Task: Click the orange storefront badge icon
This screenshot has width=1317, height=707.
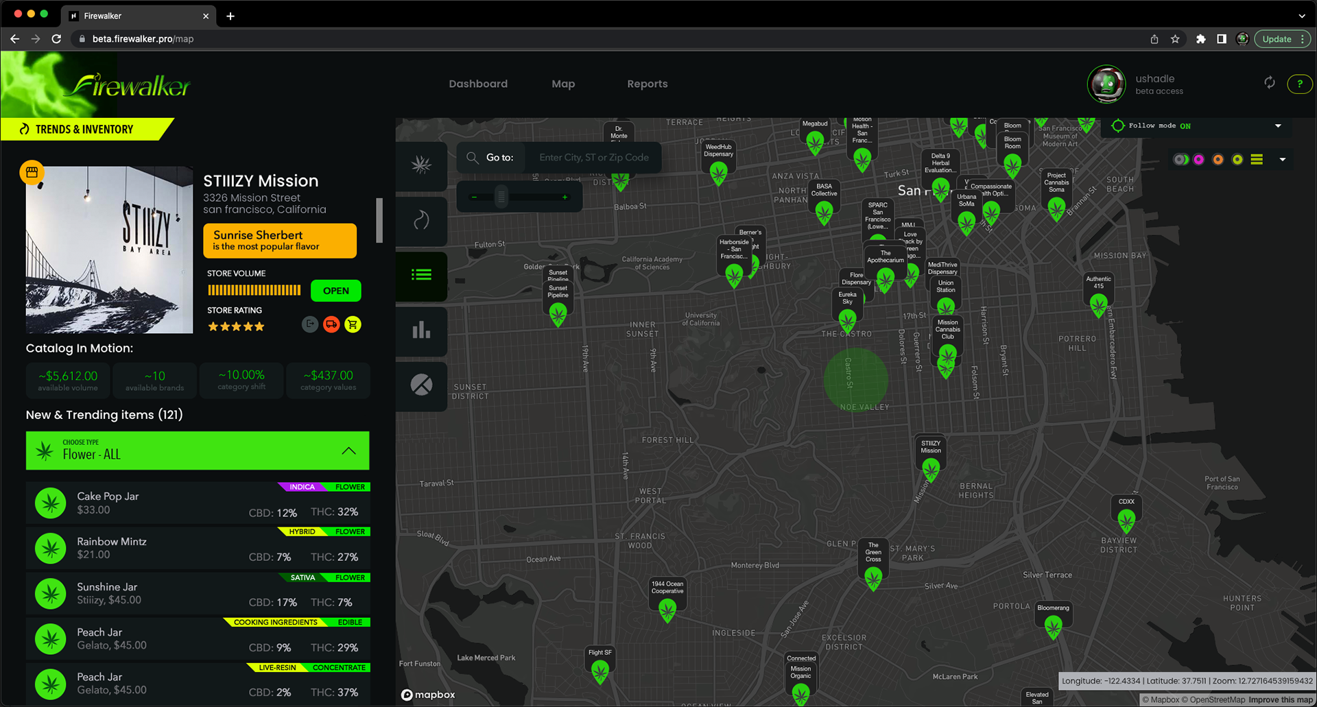Action: pos(32,172)
